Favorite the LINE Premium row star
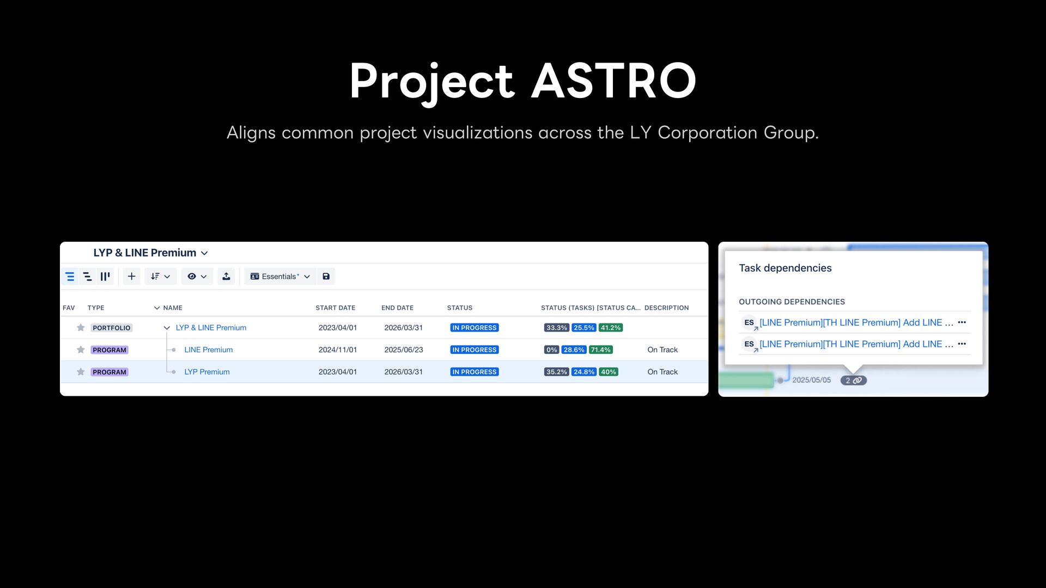The image size is (1046, 588). [81, 350]
